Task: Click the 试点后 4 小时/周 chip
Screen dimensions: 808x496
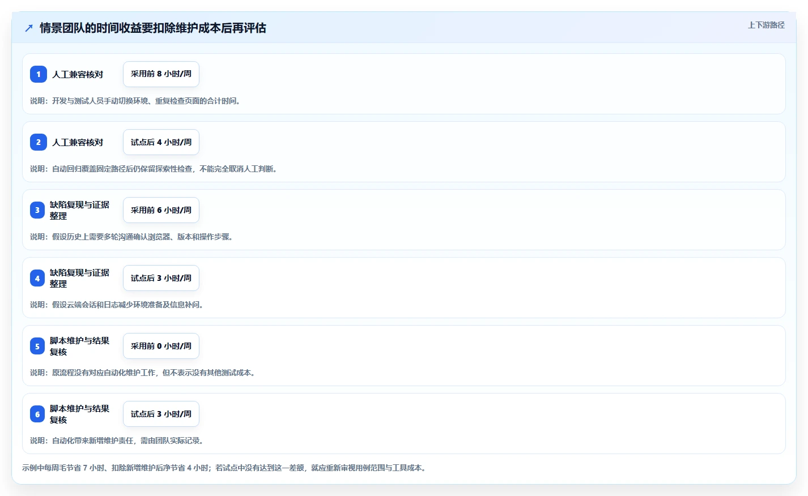Action: (161, 142)
